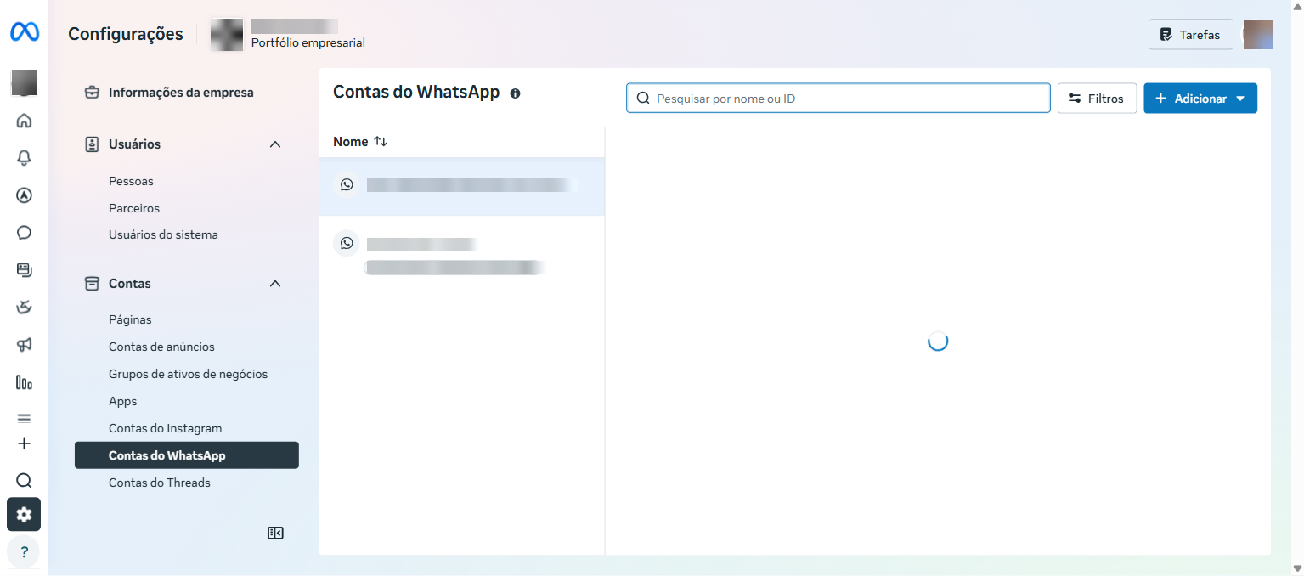The width and height of the screenshot is (1304, 576).
Task: Open notifications bell icon
Action: tap(24, 158)
